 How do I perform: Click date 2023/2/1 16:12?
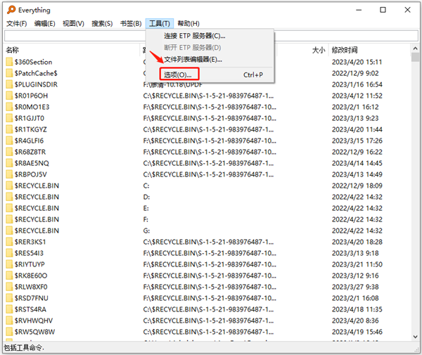tap(355, 108)
